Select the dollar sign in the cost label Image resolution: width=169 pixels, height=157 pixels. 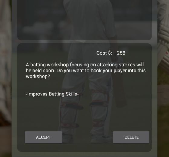click(x=109, y=53)
